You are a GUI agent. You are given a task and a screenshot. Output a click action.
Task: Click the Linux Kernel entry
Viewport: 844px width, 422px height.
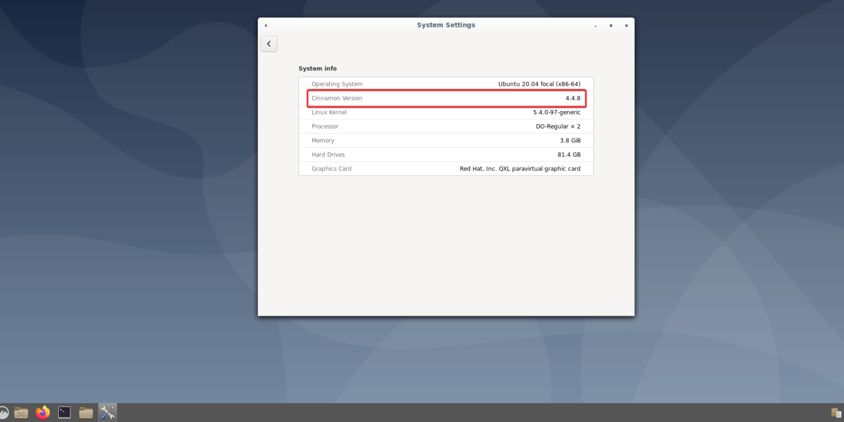[x=446, y=112]
